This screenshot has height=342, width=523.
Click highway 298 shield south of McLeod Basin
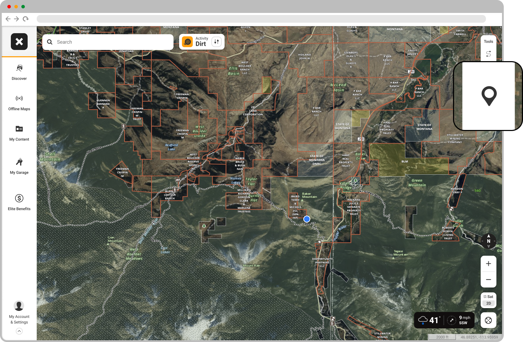tap(361, 139)
